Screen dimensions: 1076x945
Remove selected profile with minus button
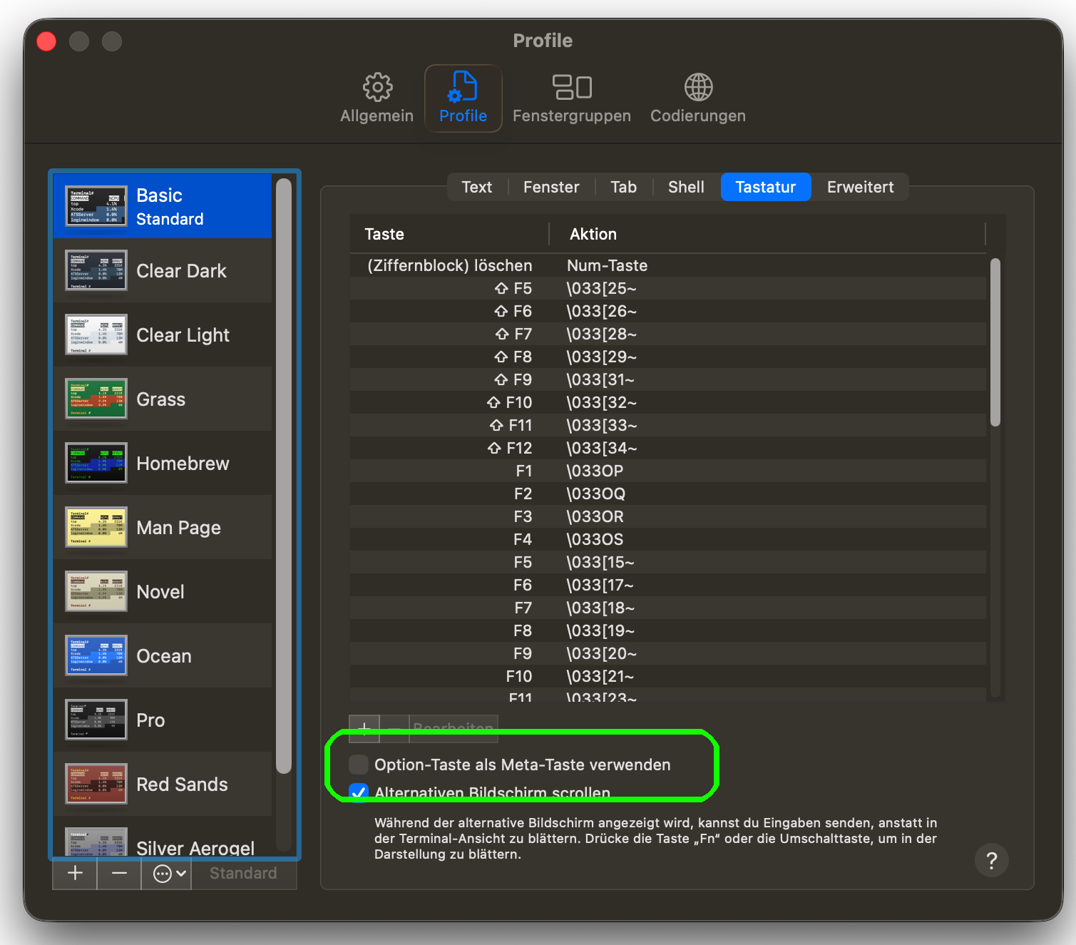(119, 873)
